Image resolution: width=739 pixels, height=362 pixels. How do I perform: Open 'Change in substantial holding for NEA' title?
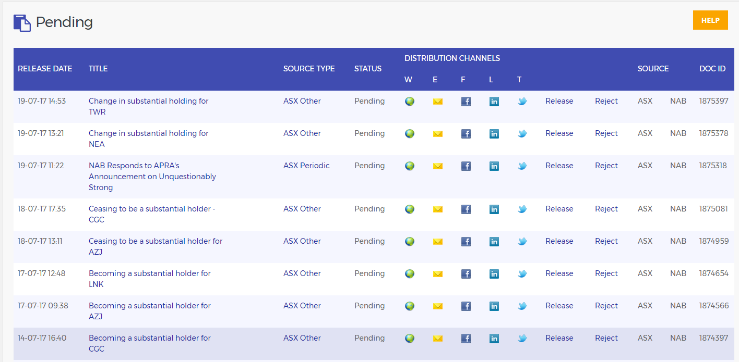[x=148, y=139]
